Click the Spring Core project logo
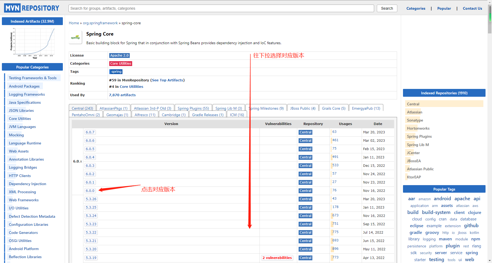This screenshot has width=492, height=263. (75, 37)
